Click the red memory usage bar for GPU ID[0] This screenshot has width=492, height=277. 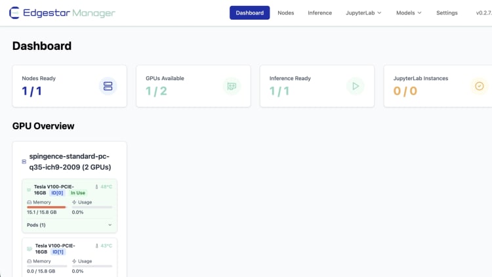point(46,207)
